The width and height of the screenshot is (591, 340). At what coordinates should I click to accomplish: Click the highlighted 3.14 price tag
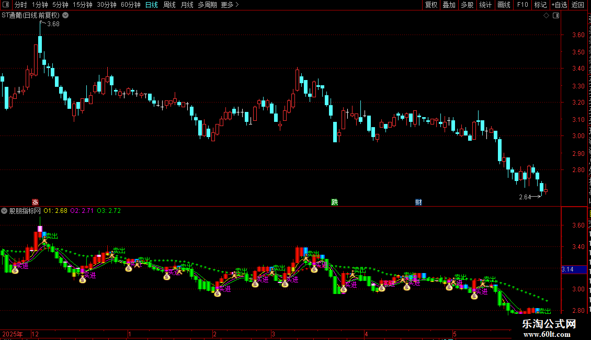[574, 269]
